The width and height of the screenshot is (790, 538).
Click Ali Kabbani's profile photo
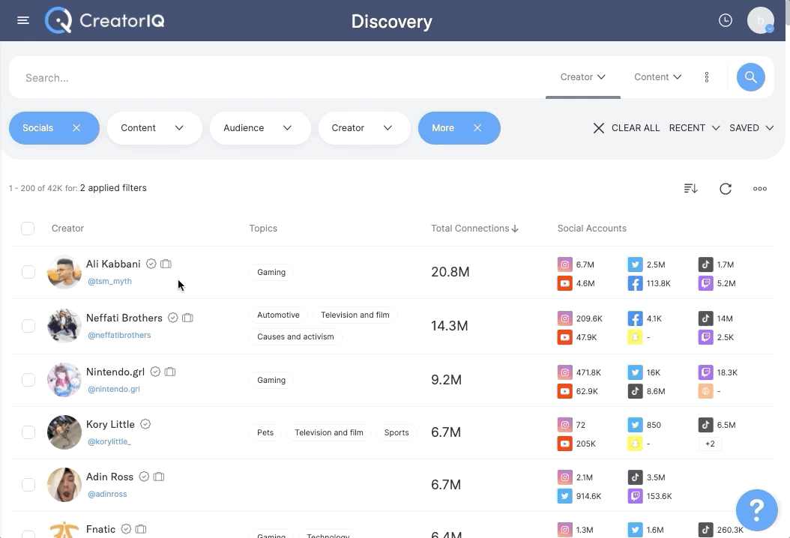[x=64, y=272]
